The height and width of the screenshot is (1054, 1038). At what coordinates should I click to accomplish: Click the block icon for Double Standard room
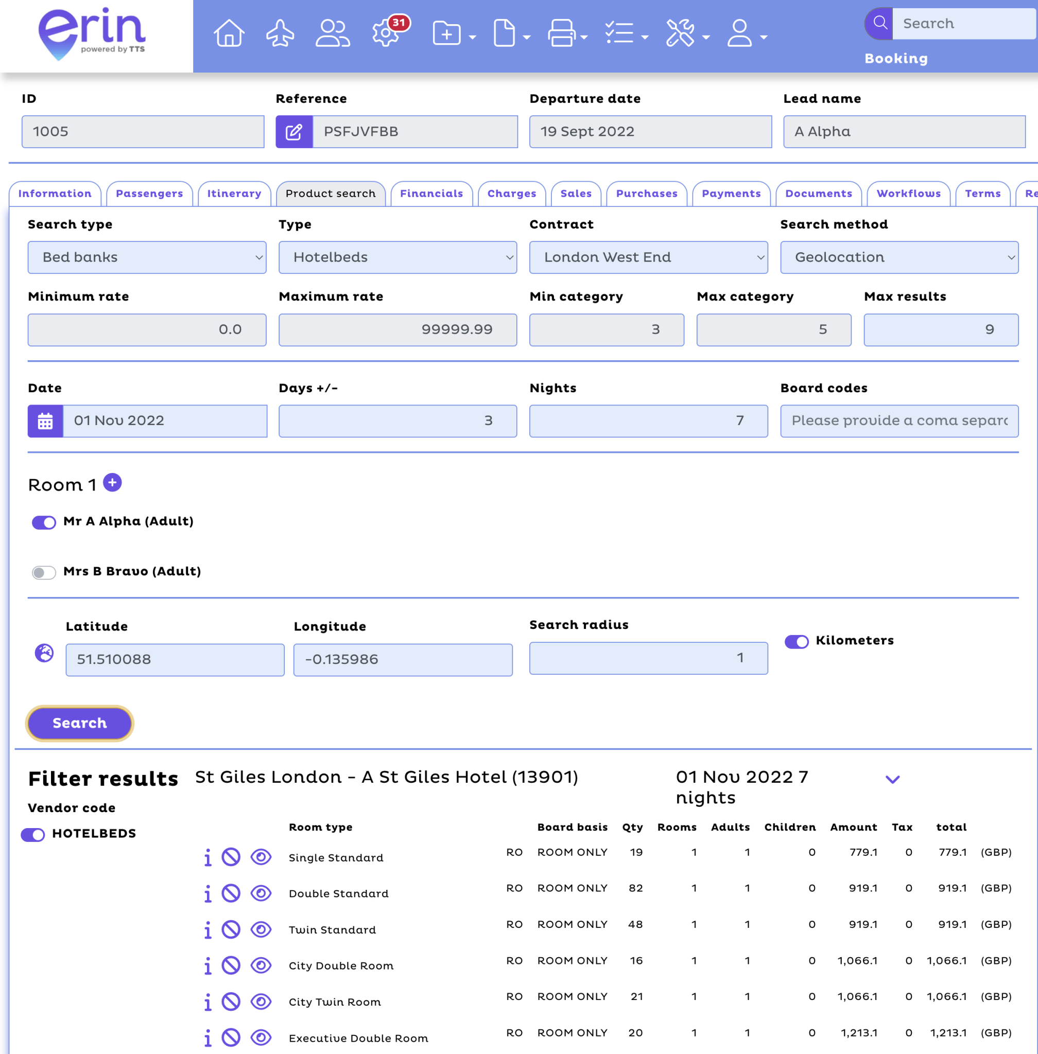pyautogui.click(x=233, y=893)
